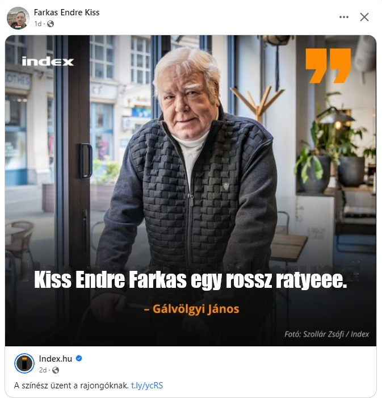382x398 pixels.
Task: Open the three-dot post options menu
Action: tap(343, 17)
